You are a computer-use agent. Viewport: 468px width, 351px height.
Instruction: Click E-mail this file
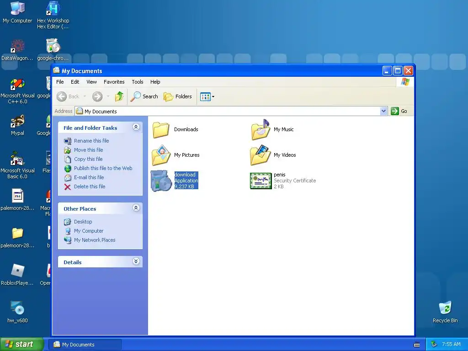click(x=89, y=177)
